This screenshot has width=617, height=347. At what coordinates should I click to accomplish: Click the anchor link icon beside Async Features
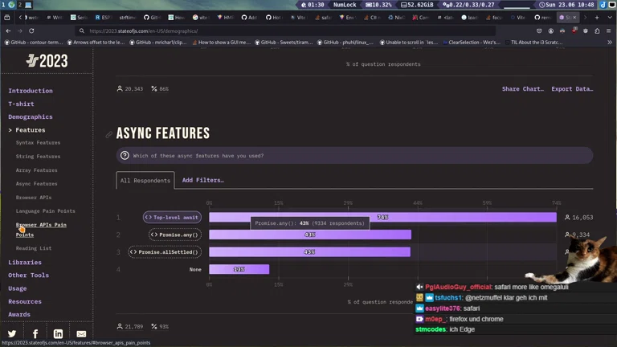coord(109,134)
